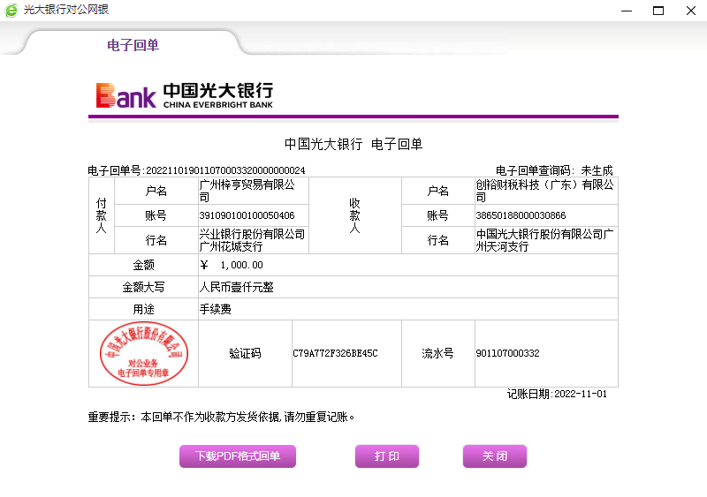The width and height of the screenshot is (707, 497).
Task: Click the booking date 2022-11-01
Action: [x=581, y=394]
